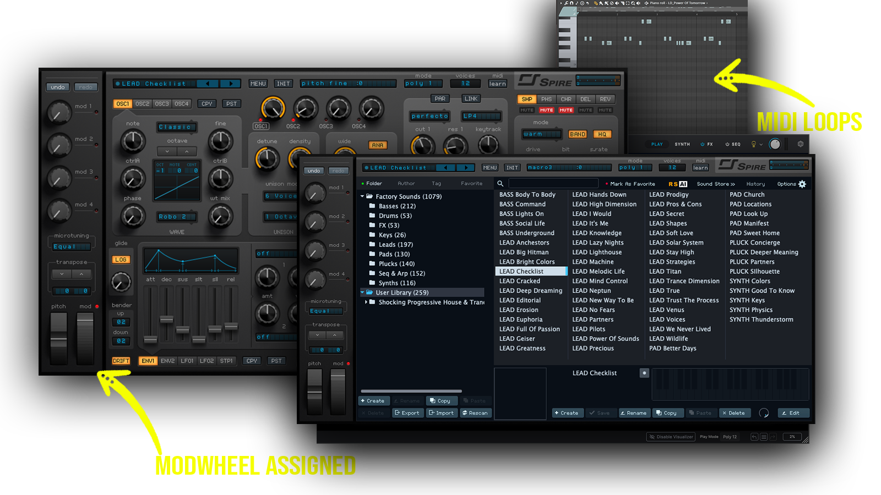881x495 pixels.
Task: Collapse the Factory Sounds (1079) folder
Action: pyautogui.click(x=362, y=196)
